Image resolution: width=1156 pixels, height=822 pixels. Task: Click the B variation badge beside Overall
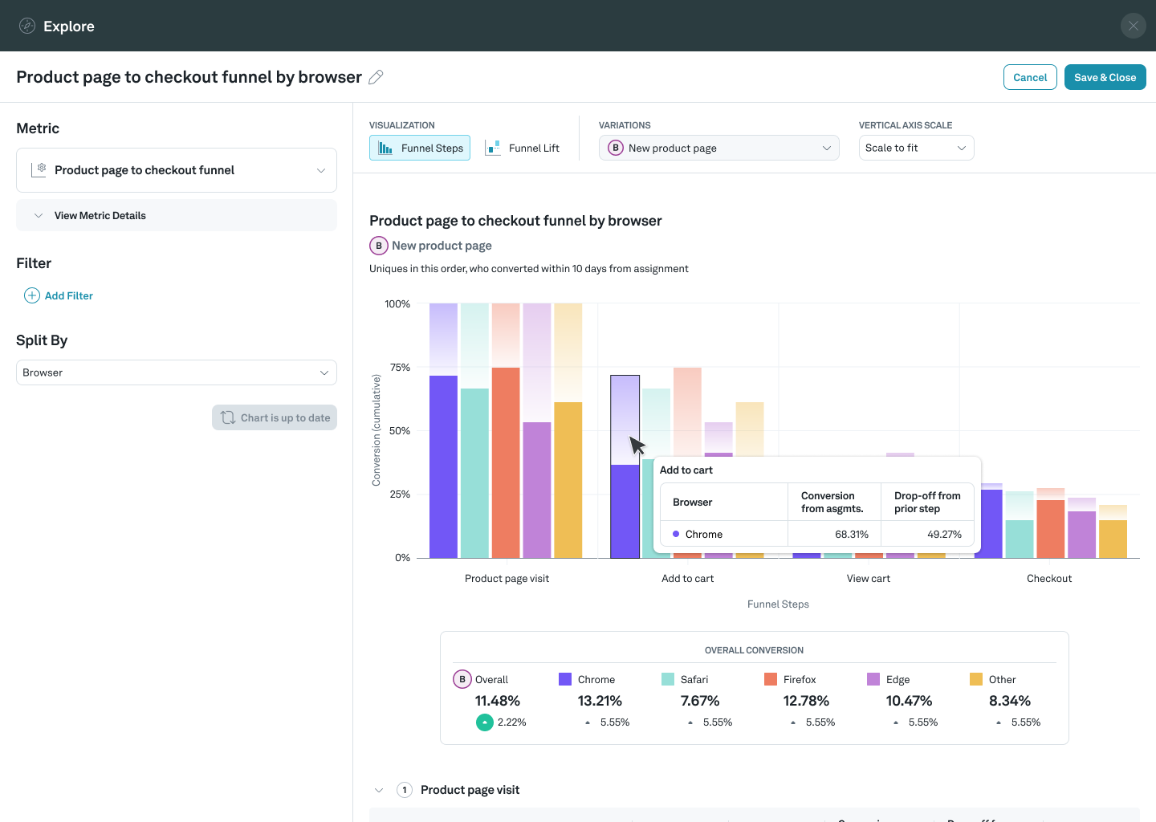coord(462,679)
